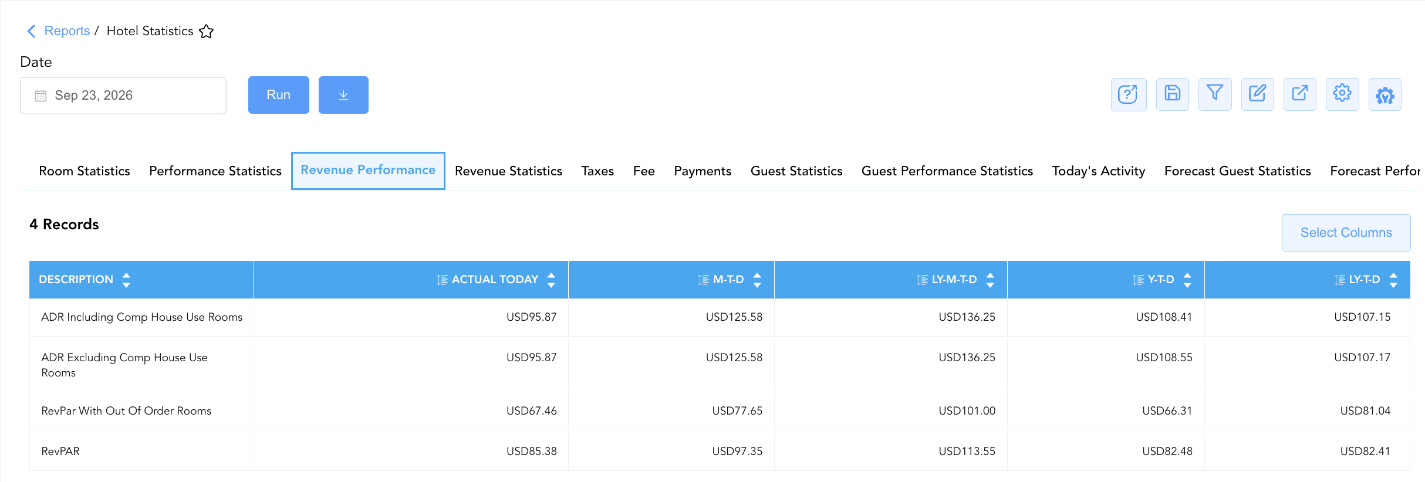Click the save floppy disk icon
The height and width of the screenshot is (482, 1425).
point(1172,94)
